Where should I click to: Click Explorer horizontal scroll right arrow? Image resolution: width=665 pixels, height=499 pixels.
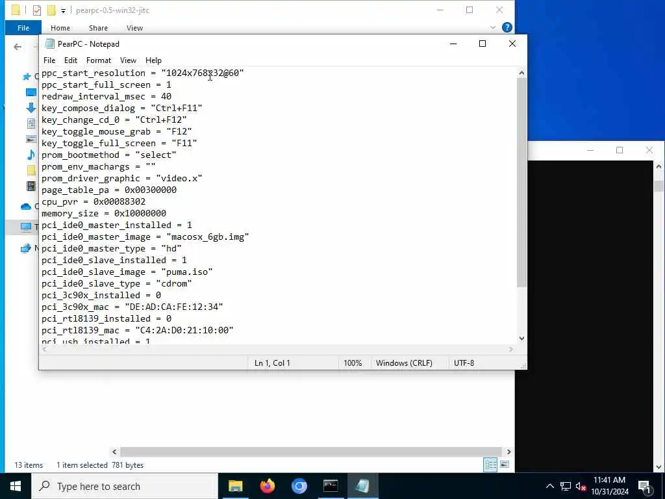[508, 452]
